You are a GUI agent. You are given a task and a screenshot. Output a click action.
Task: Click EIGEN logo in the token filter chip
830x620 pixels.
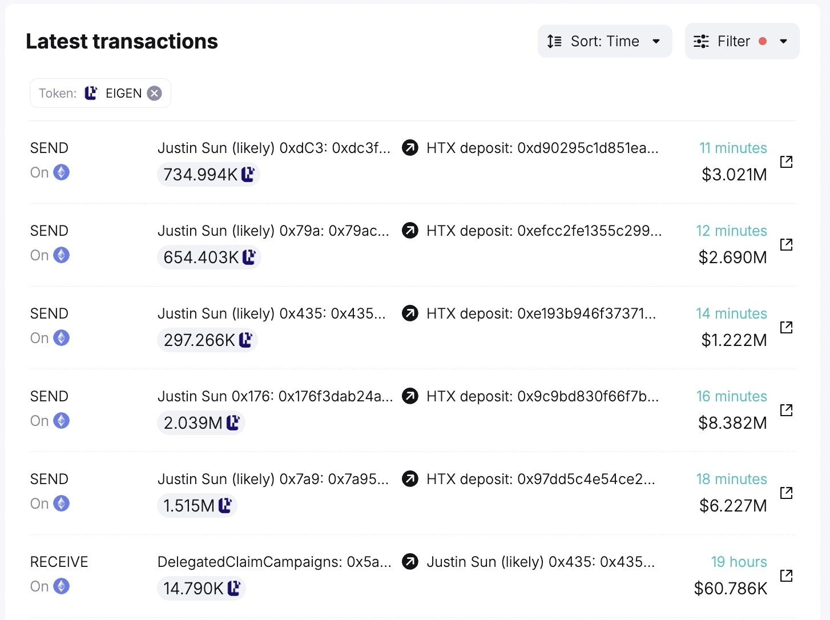click(91, 93)
